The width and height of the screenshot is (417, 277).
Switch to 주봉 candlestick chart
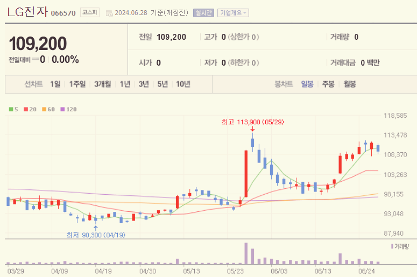(328, 84)
